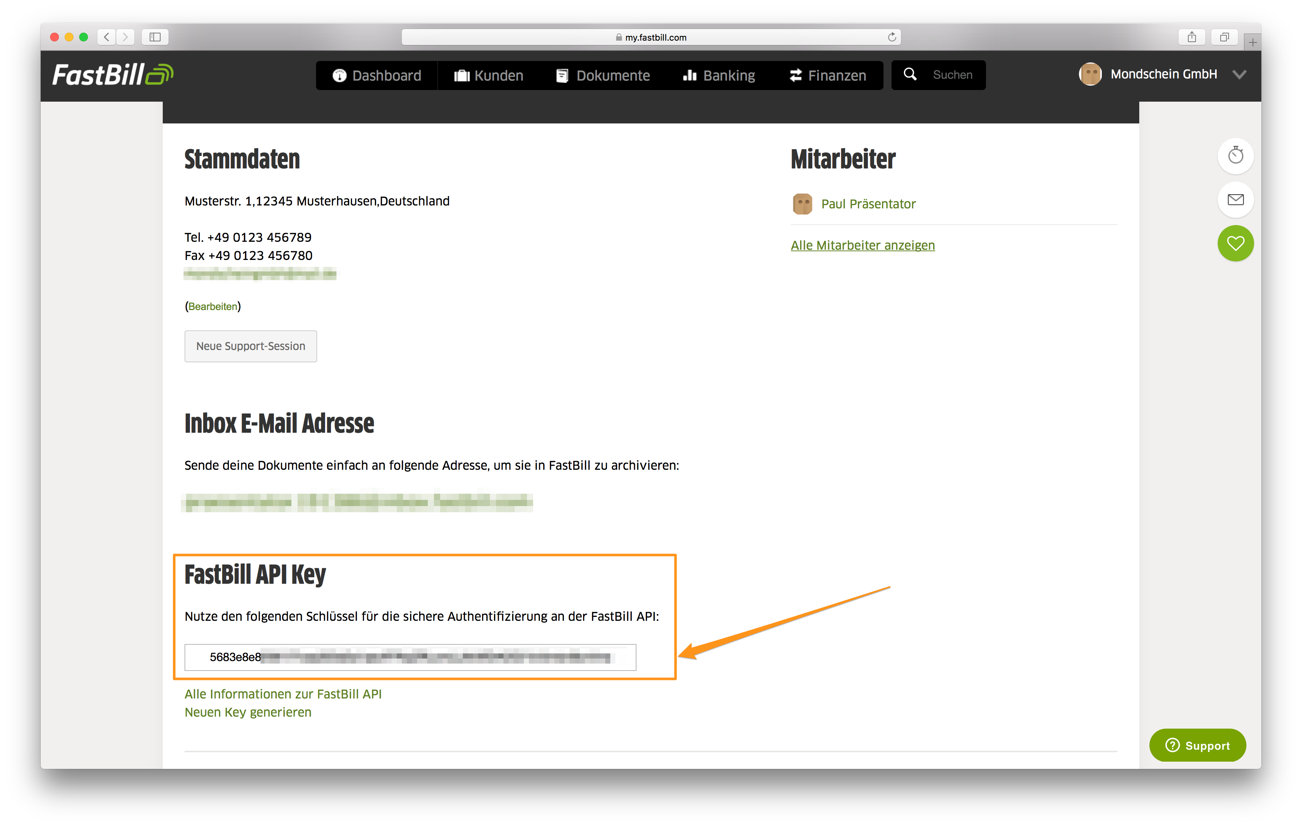Click the my.fastbill.com address bar
The height and width of the screenshot is (827, 1302).
(x=651, y=37)
